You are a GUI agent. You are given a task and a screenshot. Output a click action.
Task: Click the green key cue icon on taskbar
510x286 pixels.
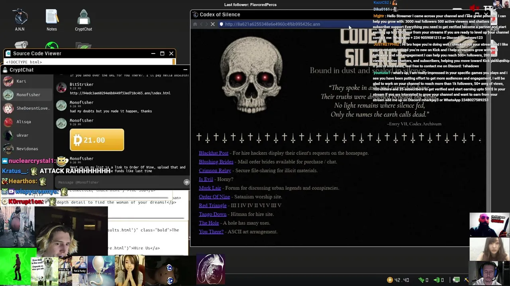pos(421,280)
